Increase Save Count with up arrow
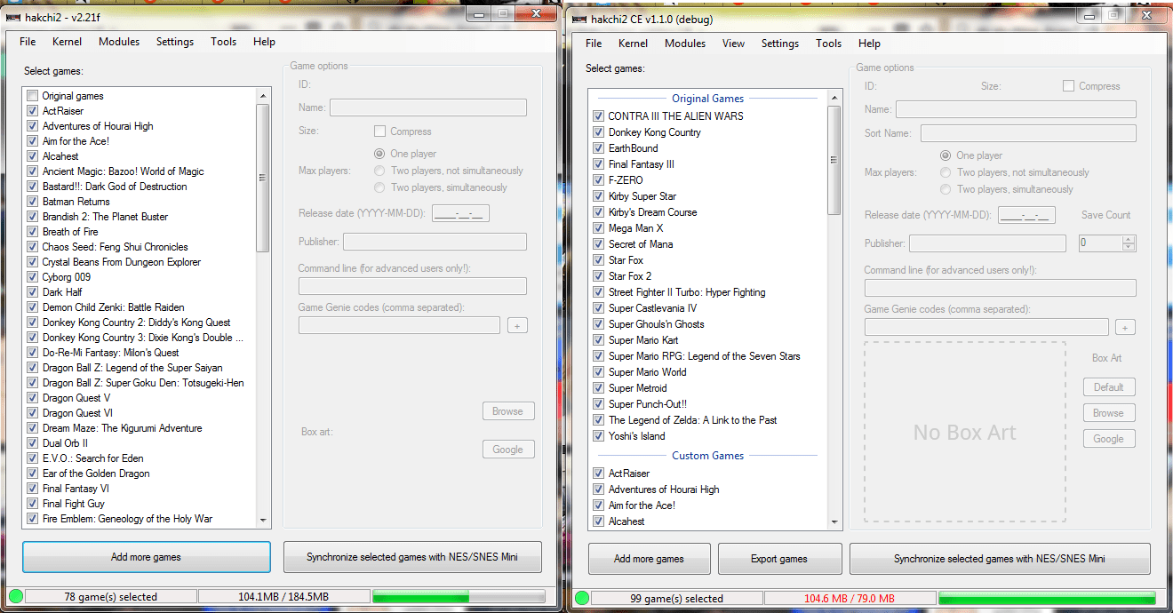 pyautogui.click(x=1129, y=240)
